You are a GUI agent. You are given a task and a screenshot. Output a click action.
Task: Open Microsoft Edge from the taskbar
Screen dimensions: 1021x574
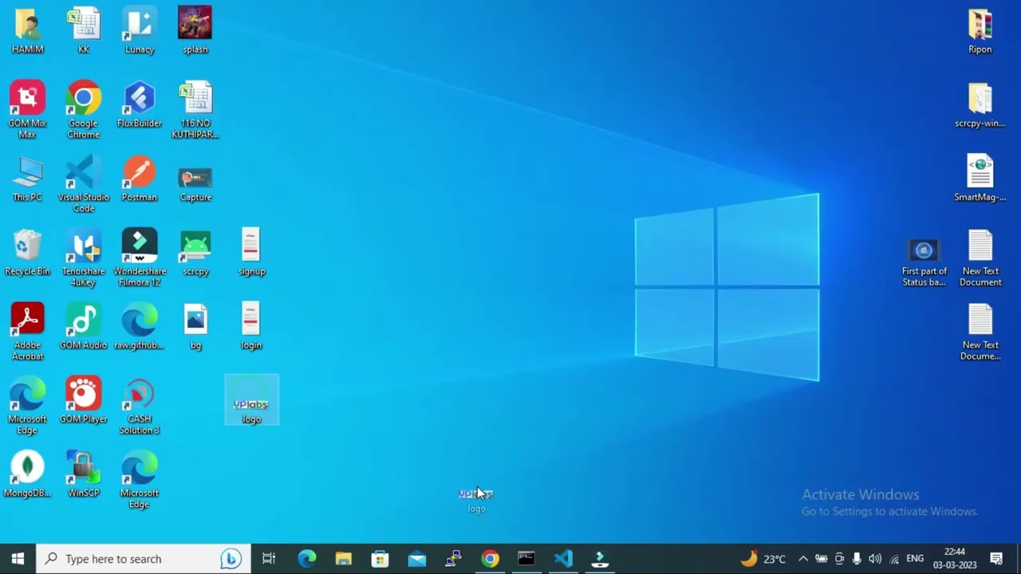pyautogui.click(x=307, y=559)
